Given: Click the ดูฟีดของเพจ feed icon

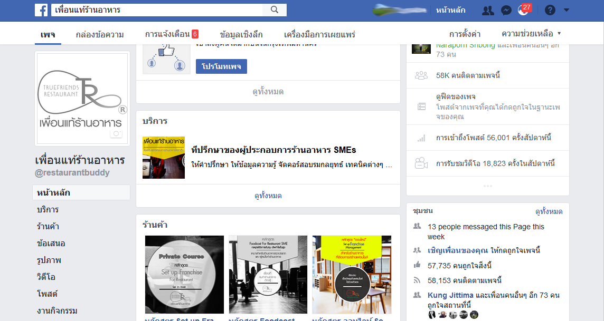Looking at the screenshot, I should coord(422,106).
